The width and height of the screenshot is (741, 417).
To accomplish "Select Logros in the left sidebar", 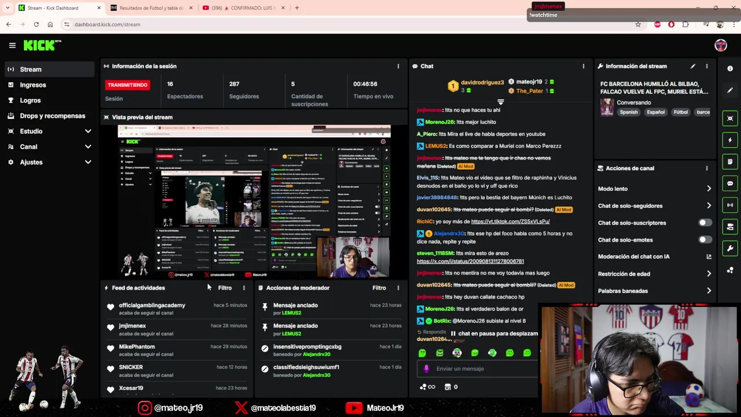I will [49, 100].
